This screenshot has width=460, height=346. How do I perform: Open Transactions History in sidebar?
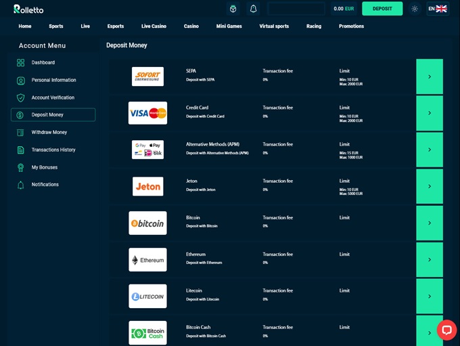click(x=53, y=150)
